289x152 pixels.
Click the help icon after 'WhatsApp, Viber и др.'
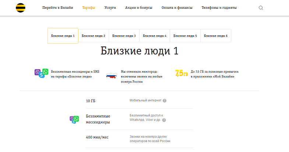pos(164,120)
